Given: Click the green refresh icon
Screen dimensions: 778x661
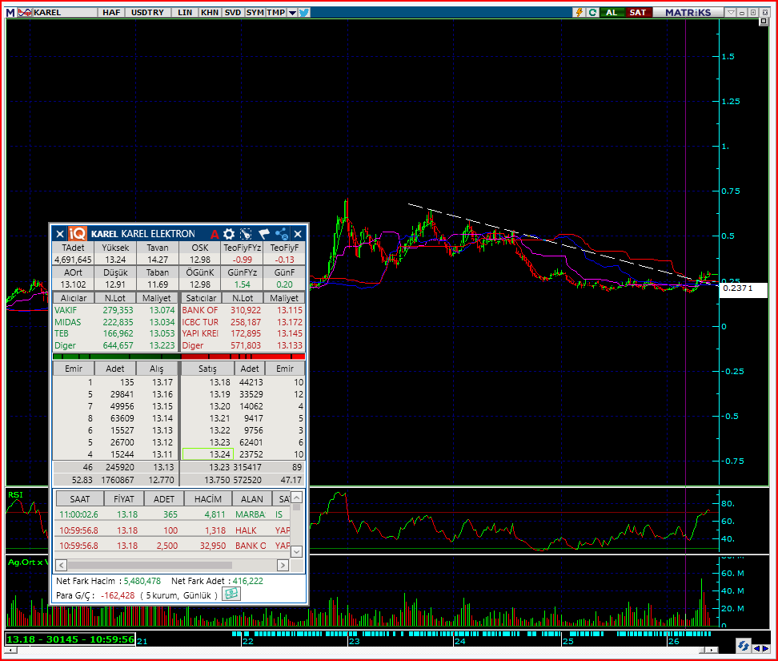Looking at the screenshot, I should point(592,12).
